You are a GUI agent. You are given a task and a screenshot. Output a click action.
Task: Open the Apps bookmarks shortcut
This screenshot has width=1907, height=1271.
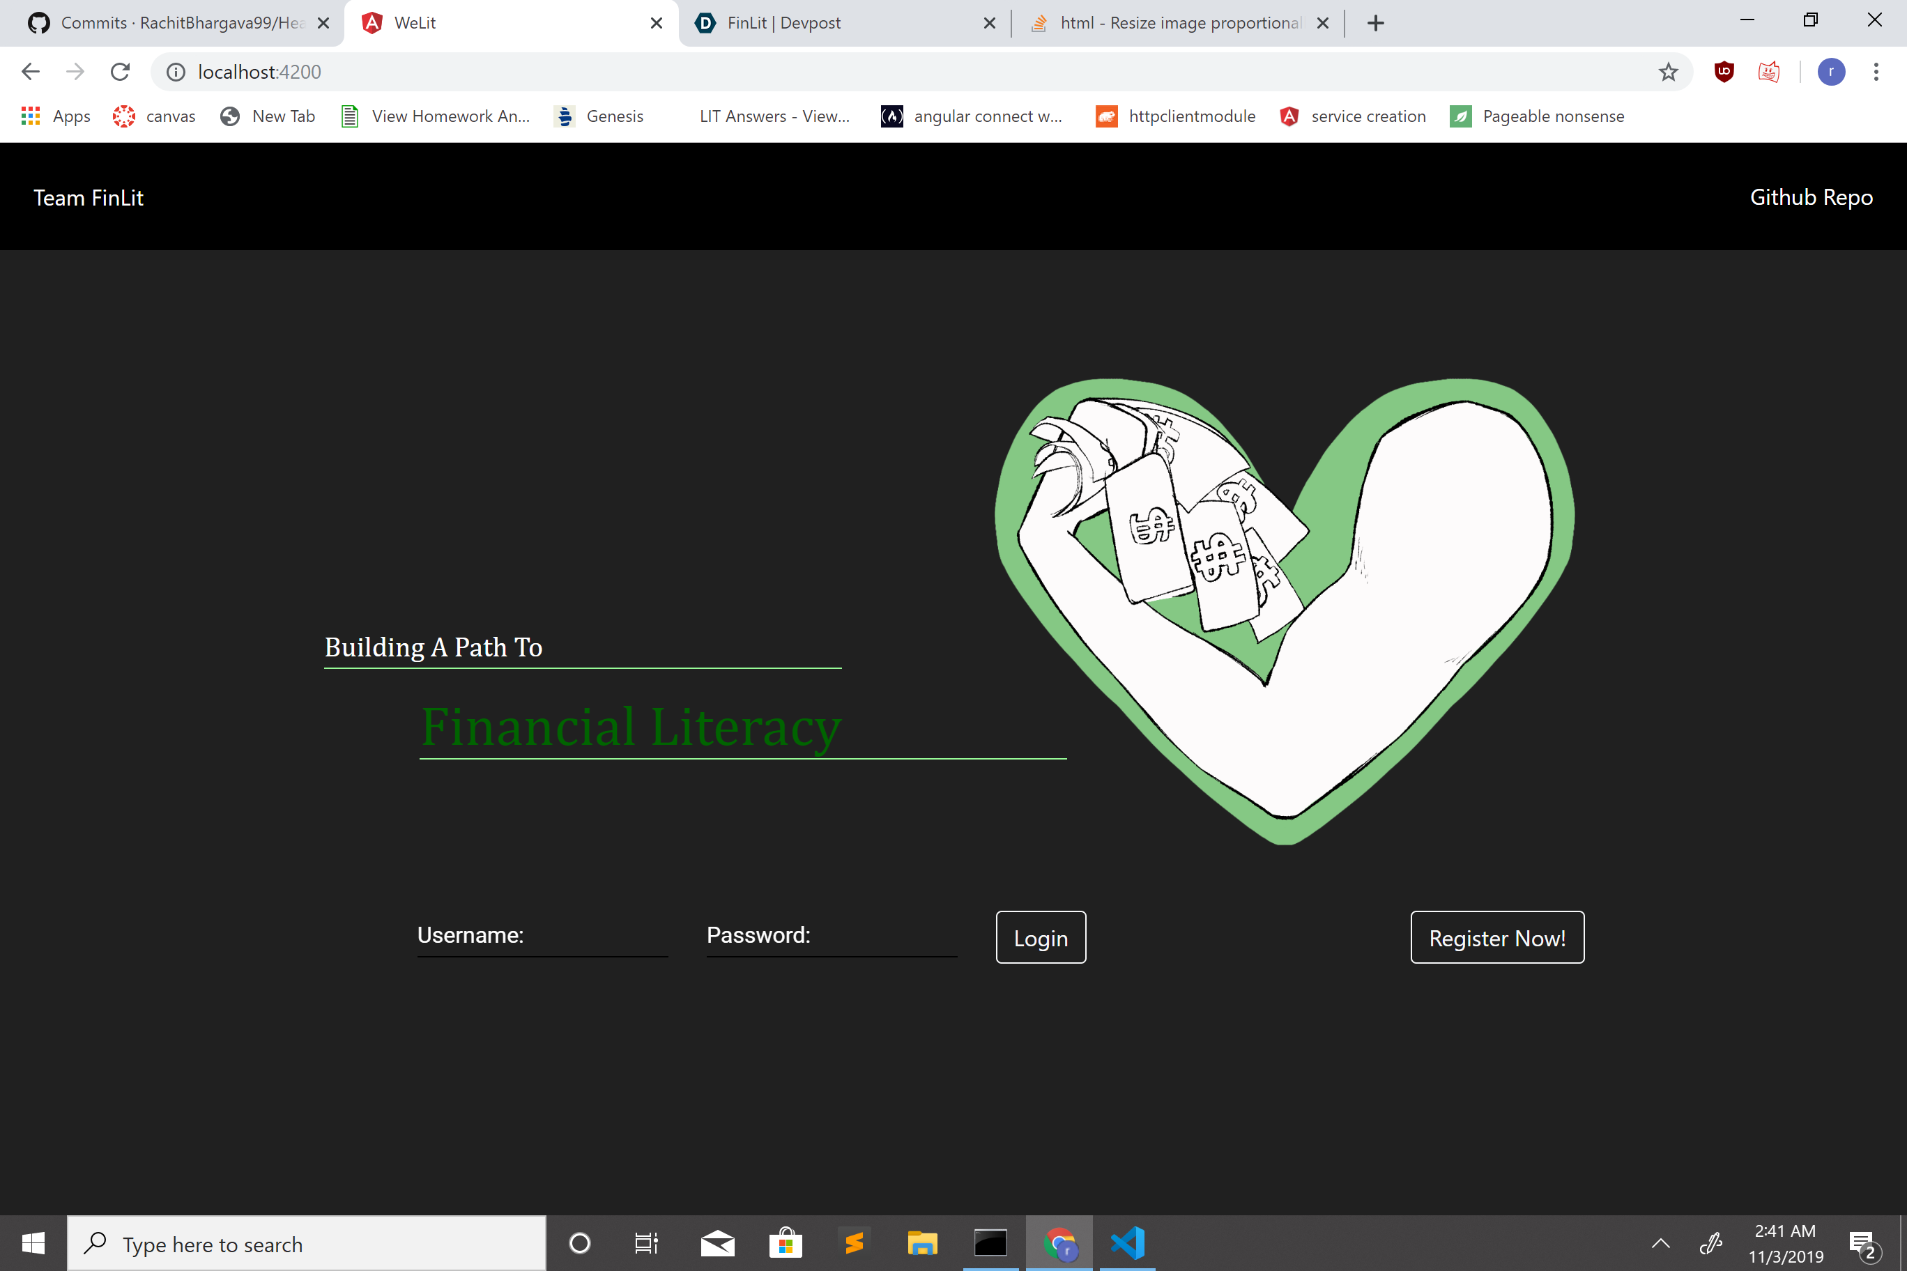56,116
